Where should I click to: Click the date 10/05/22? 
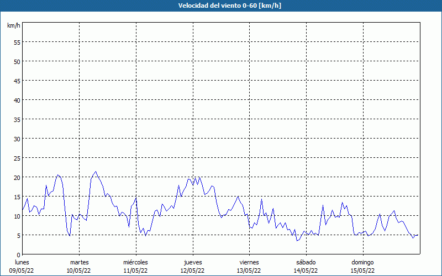coord(78,270)
